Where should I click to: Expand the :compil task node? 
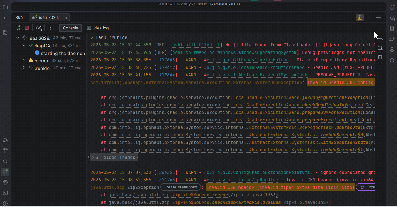pyautogui.click(x=24, y=60)
